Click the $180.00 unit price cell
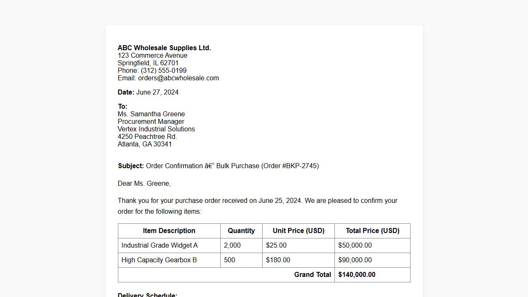This screenshot has width=528, height=297. coord(278,260)
